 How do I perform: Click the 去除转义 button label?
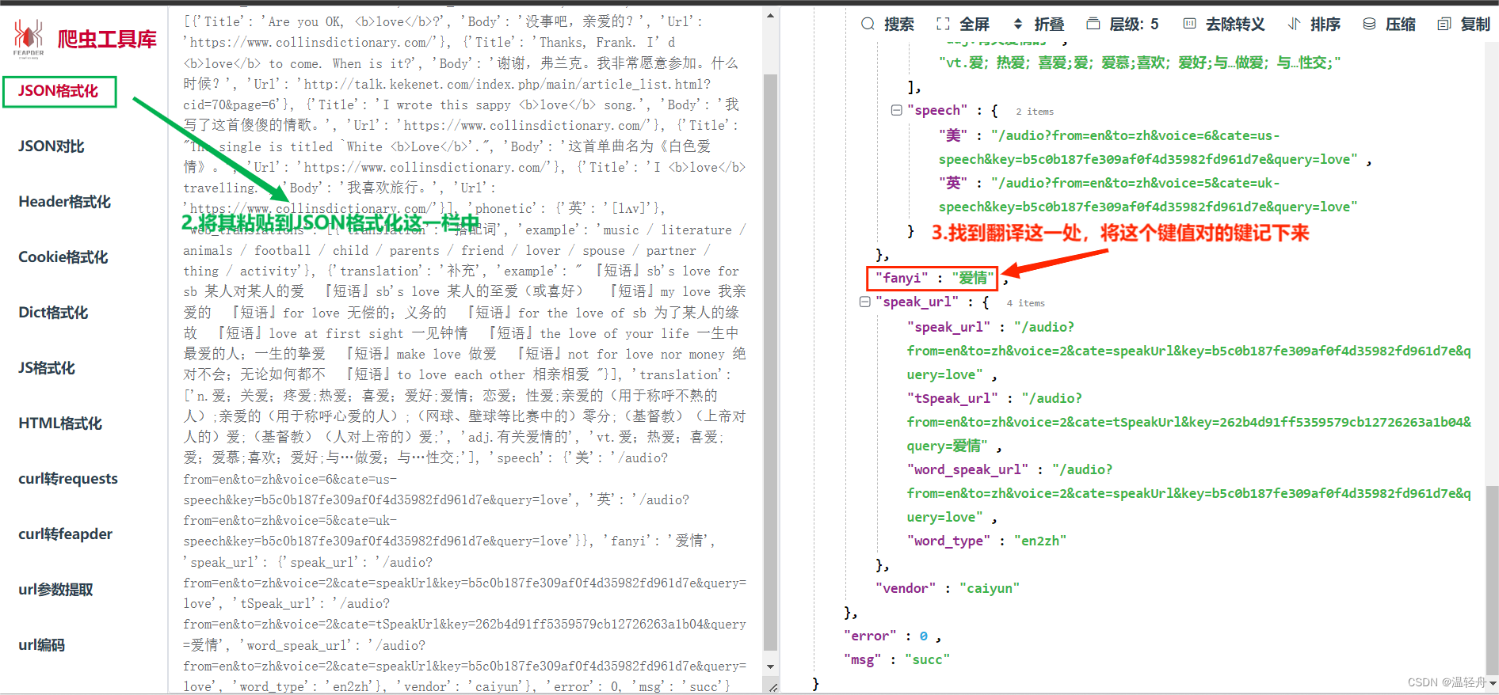1235,24
